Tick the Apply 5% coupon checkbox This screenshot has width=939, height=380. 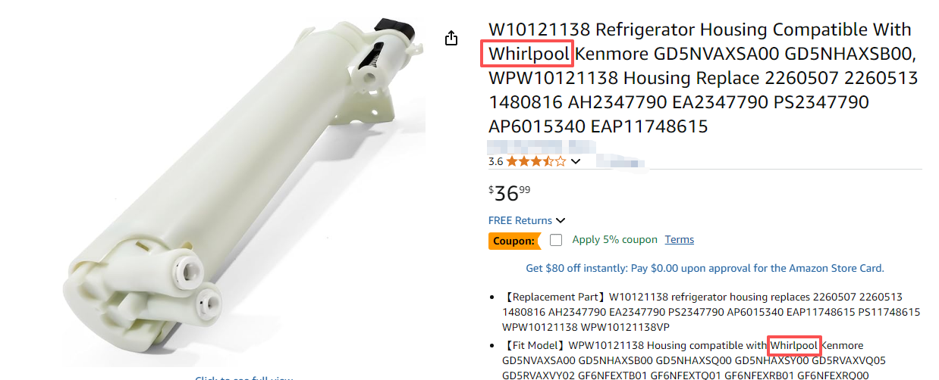(556, 240)
